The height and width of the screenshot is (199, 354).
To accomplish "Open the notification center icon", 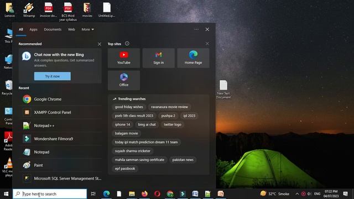I will click(345, 194).
